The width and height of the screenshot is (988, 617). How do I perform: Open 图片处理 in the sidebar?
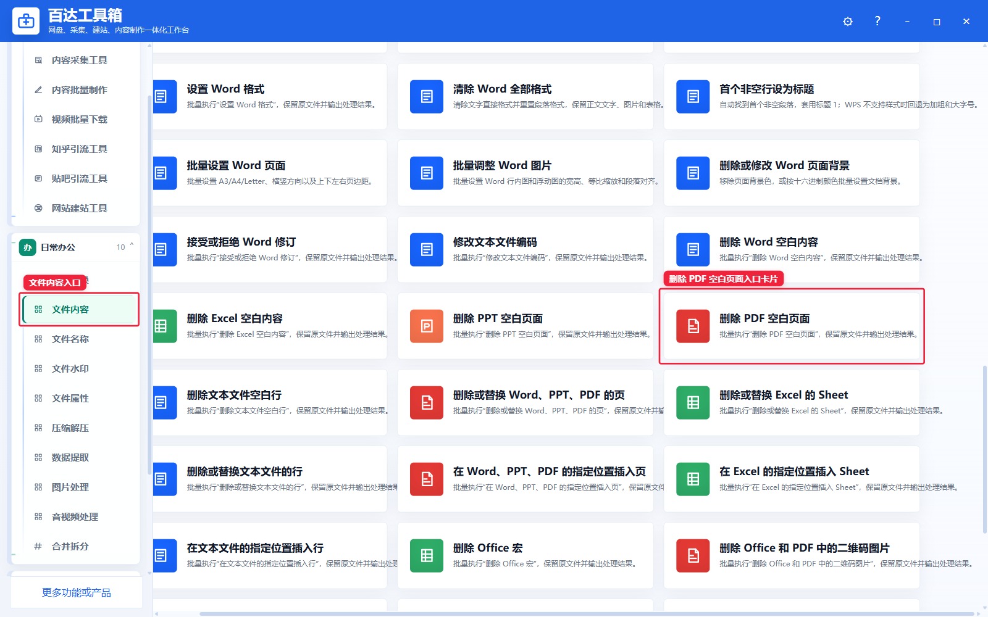(x=79, y=487)
